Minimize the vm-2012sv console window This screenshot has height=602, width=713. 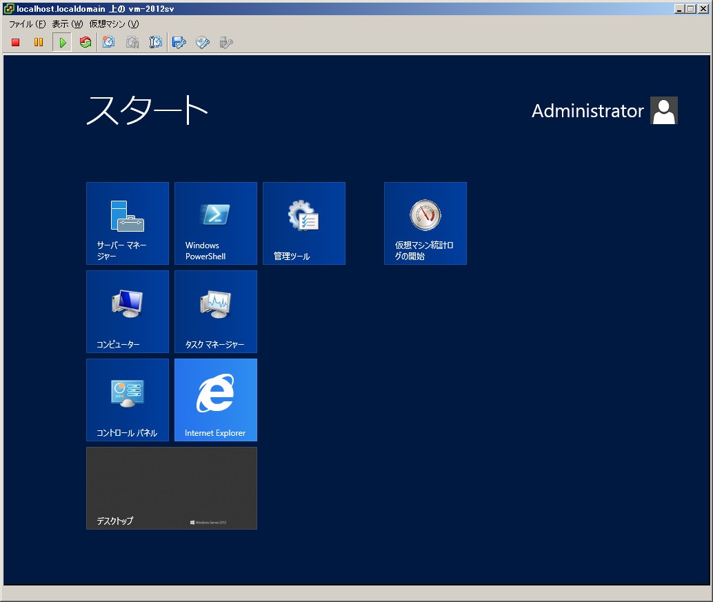679,9
